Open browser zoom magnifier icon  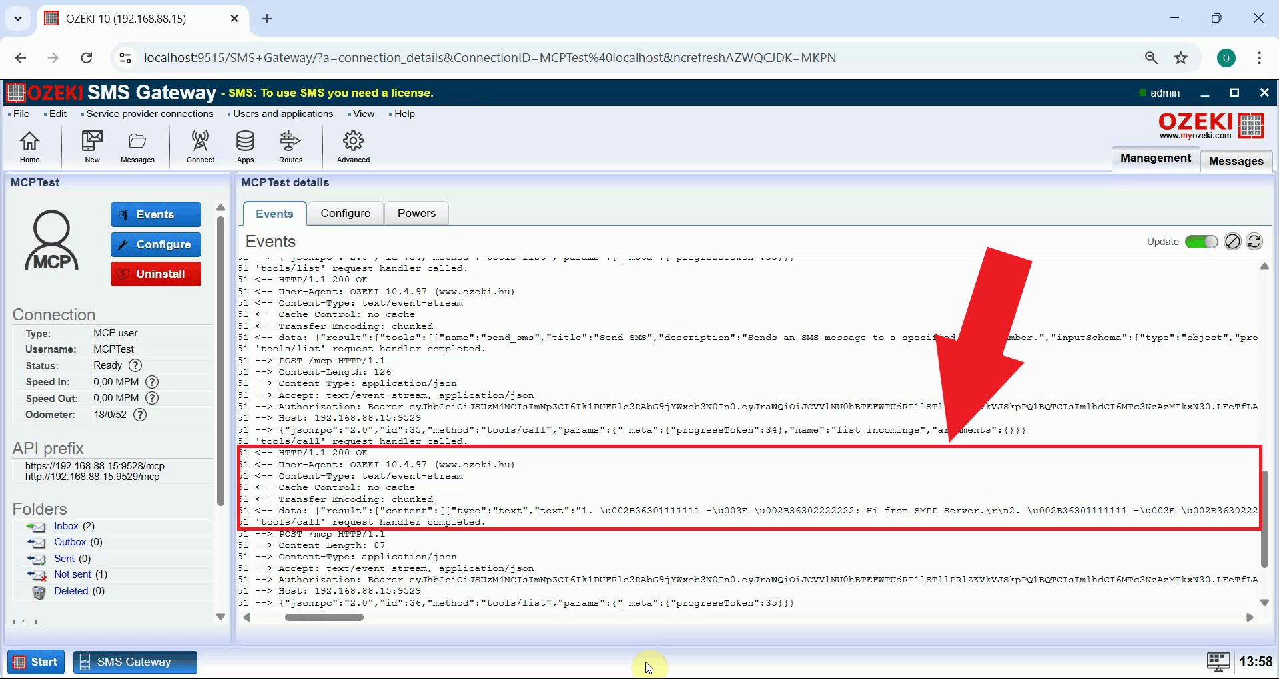pos(1151,58)
